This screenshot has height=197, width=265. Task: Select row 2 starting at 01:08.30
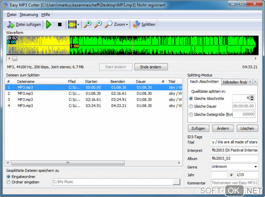tap(94, 94)
